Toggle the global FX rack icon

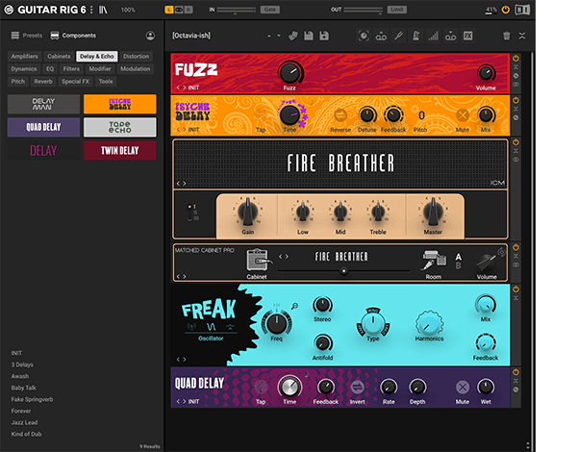point(468,36)
